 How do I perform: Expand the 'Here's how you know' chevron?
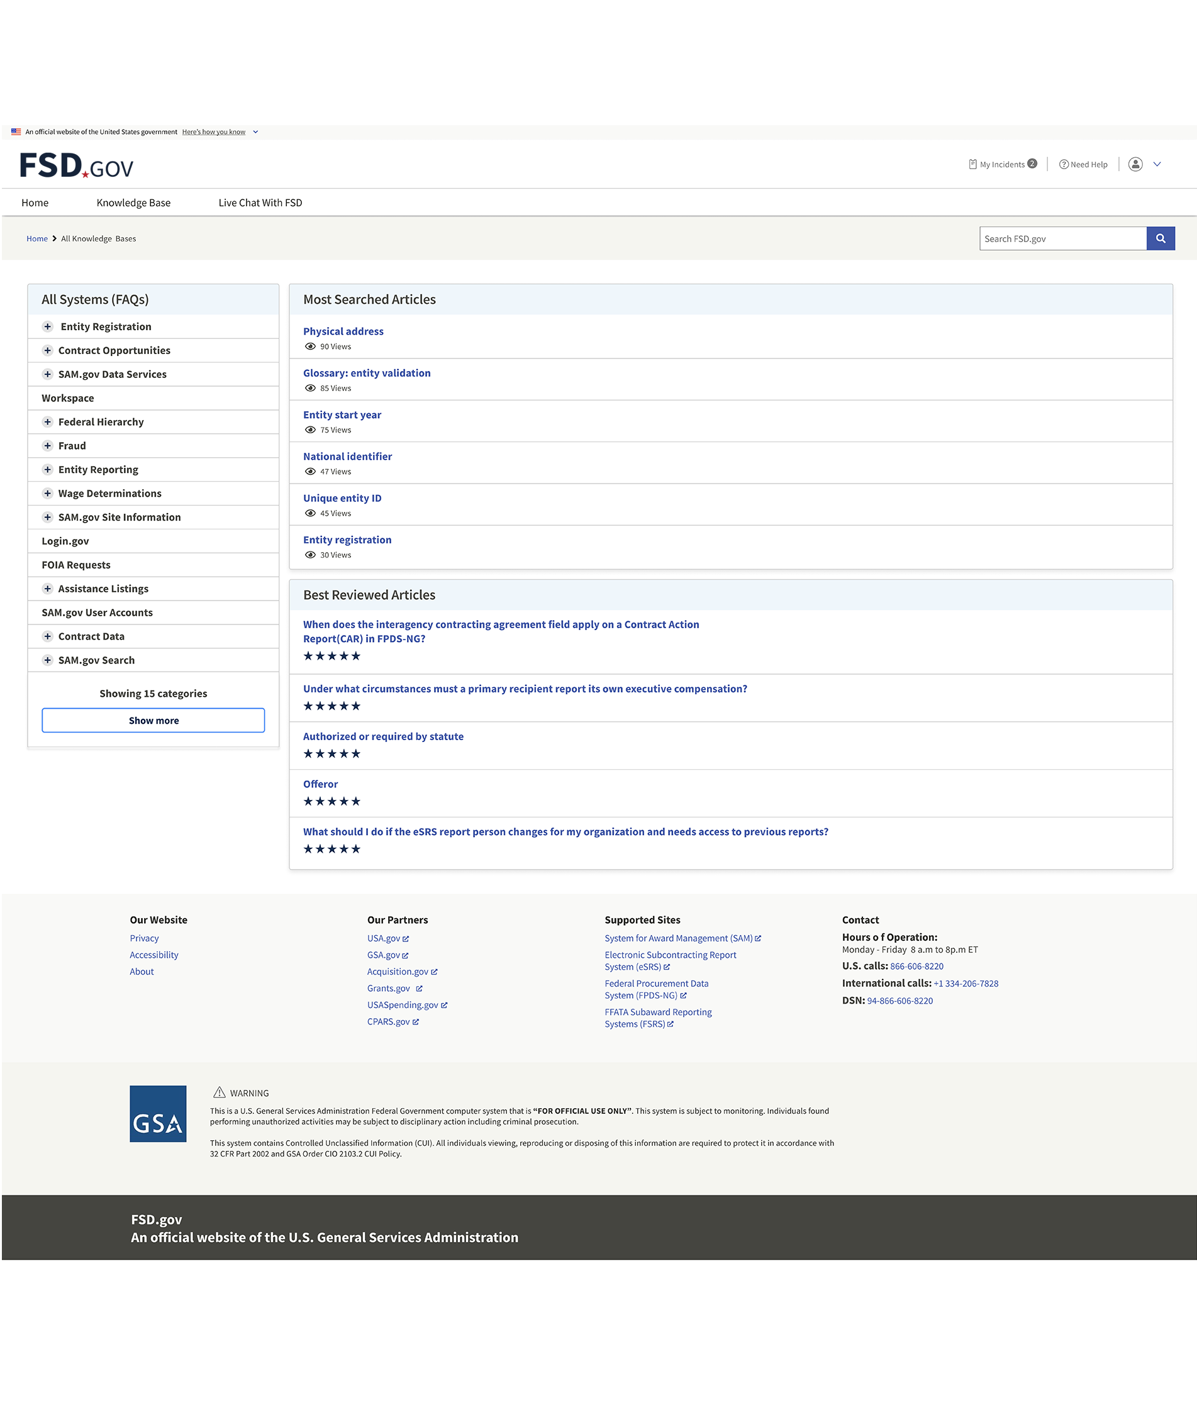click(256, 132)
